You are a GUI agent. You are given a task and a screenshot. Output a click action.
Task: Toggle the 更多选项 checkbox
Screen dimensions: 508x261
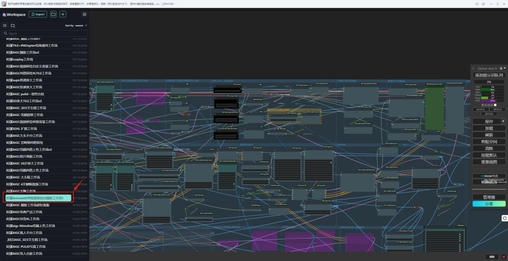pos(495,105)
